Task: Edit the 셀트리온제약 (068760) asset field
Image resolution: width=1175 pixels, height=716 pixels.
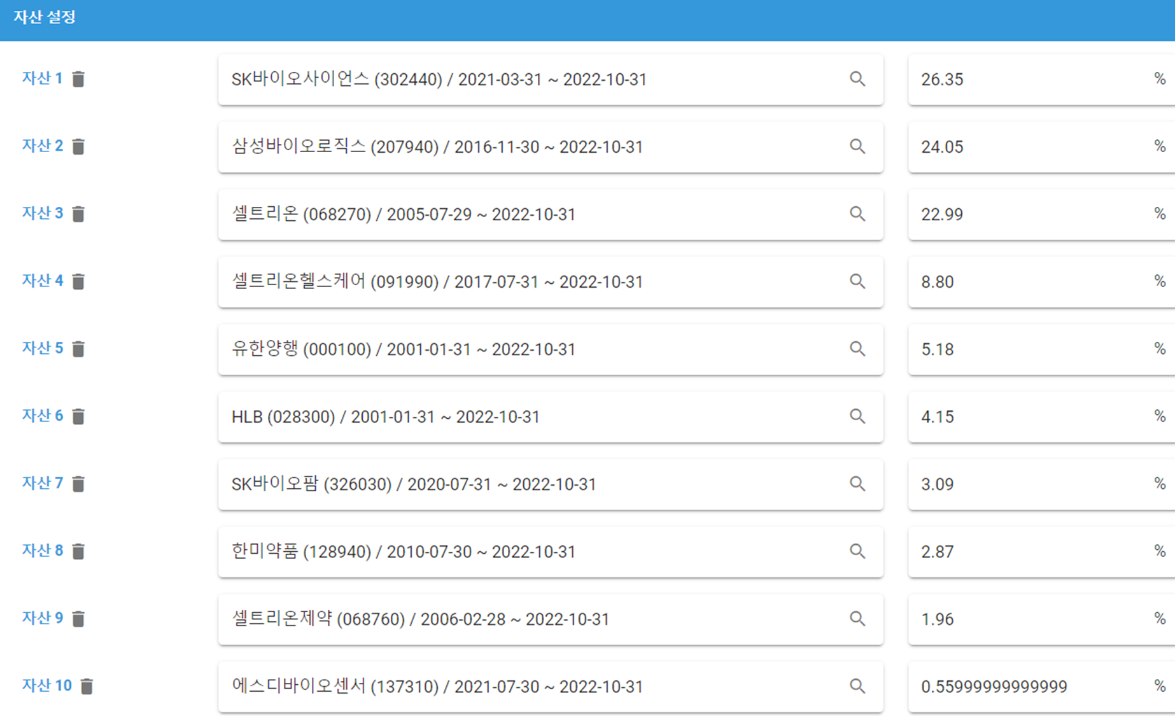Action: click(551, 619)
